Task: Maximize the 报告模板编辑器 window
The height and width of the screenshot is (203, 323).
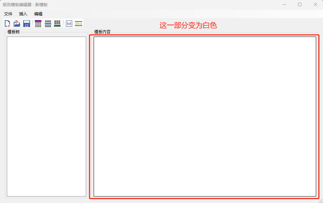Action: click(x=300, y=4)
